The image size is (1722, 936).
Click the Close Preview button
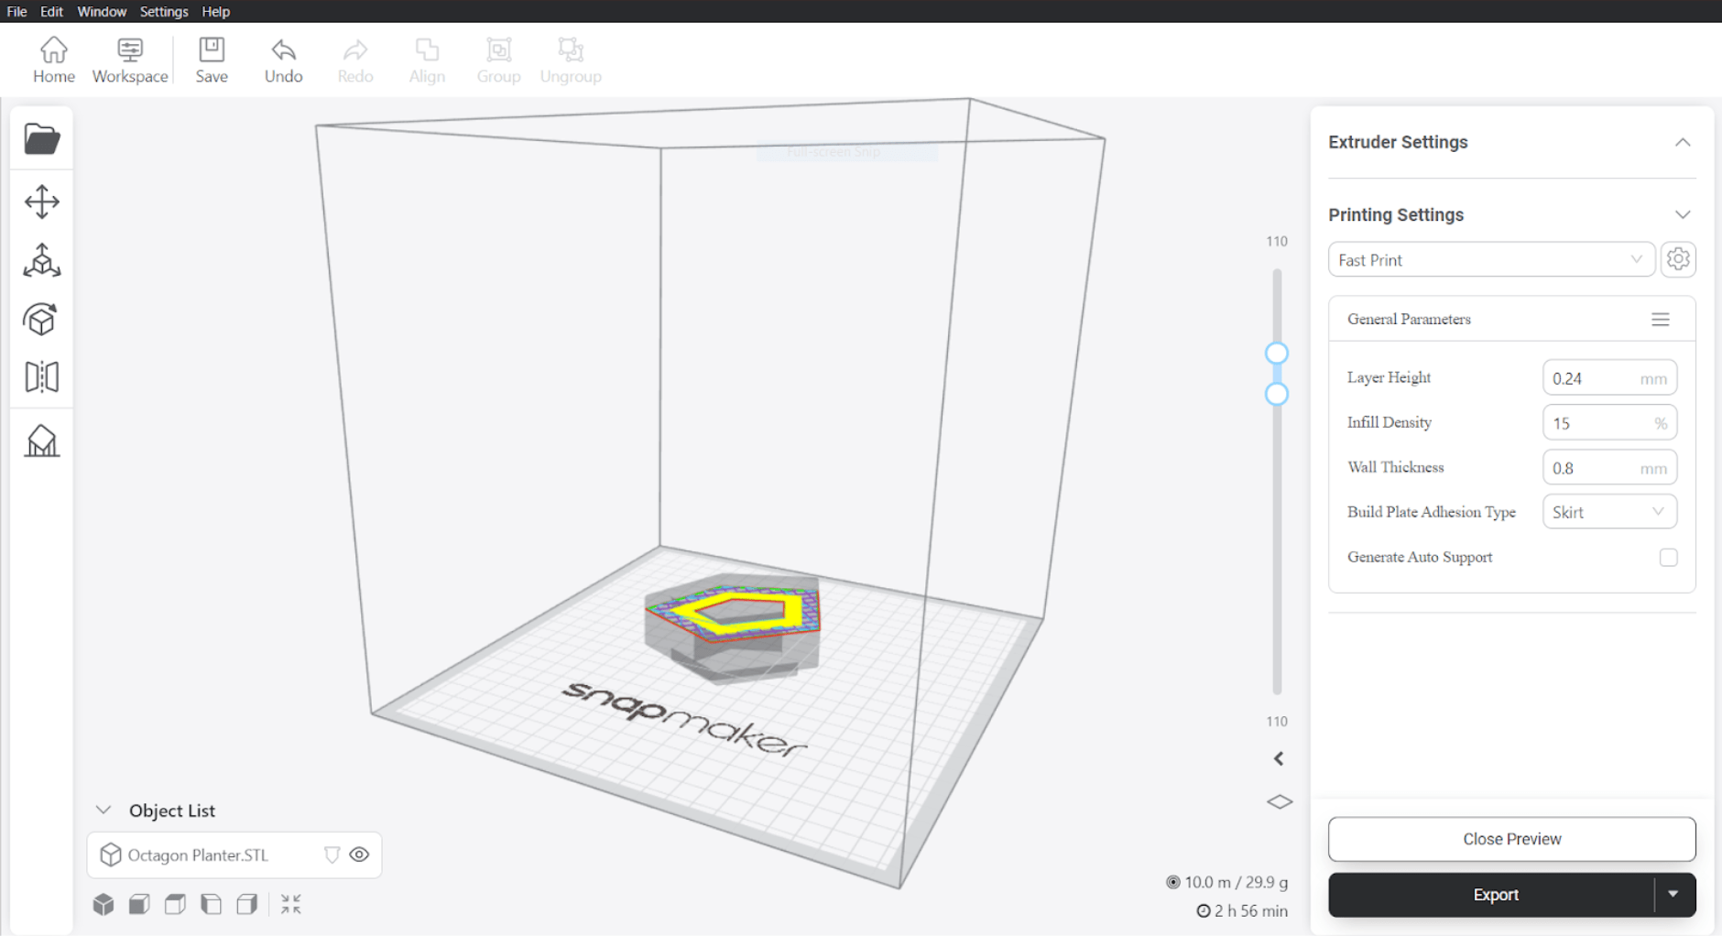click(x=1511, y=839)
